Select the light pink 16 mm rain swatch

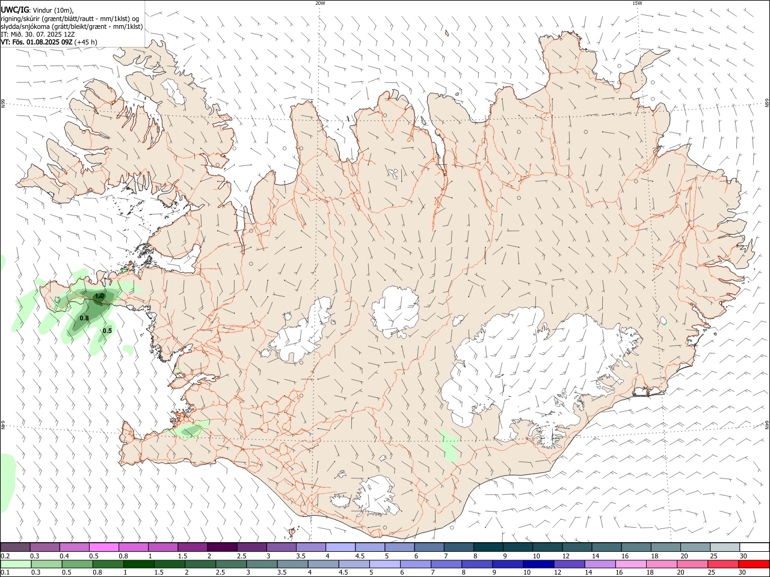pyautogui.click(x=630, y=564)
